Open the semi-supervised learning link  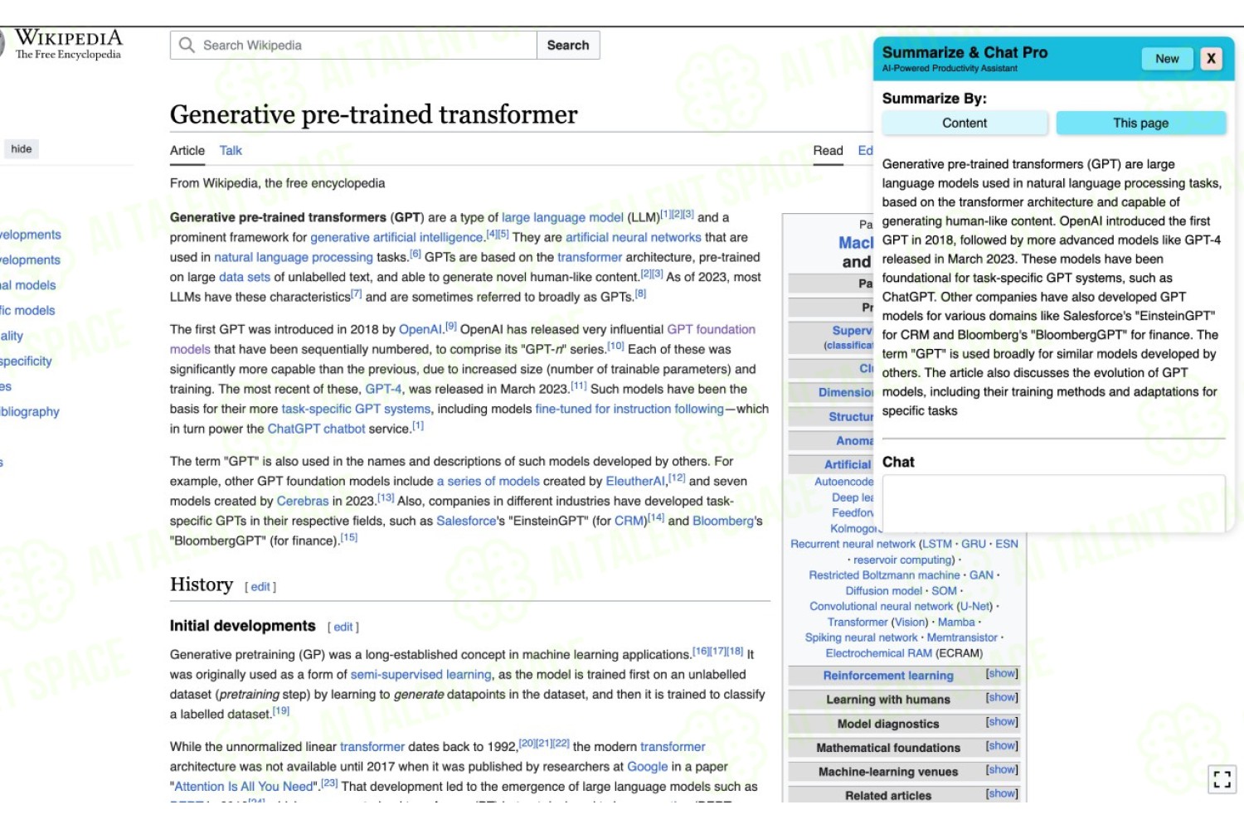point(420,674)
